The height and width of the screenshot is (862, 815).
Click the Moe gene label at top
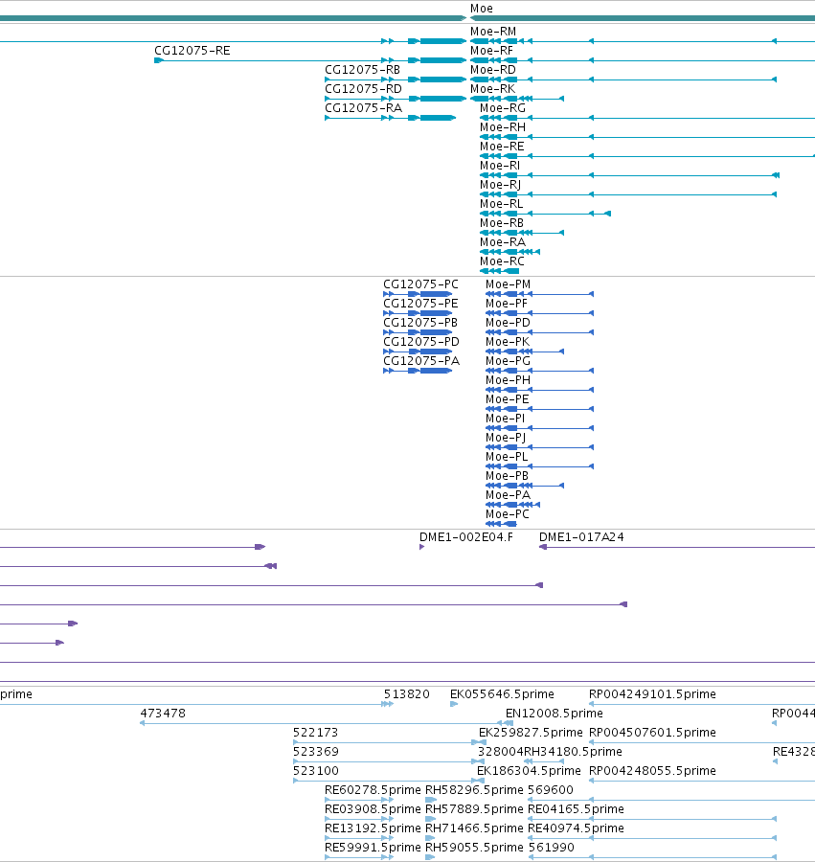[x=482, y=9]
